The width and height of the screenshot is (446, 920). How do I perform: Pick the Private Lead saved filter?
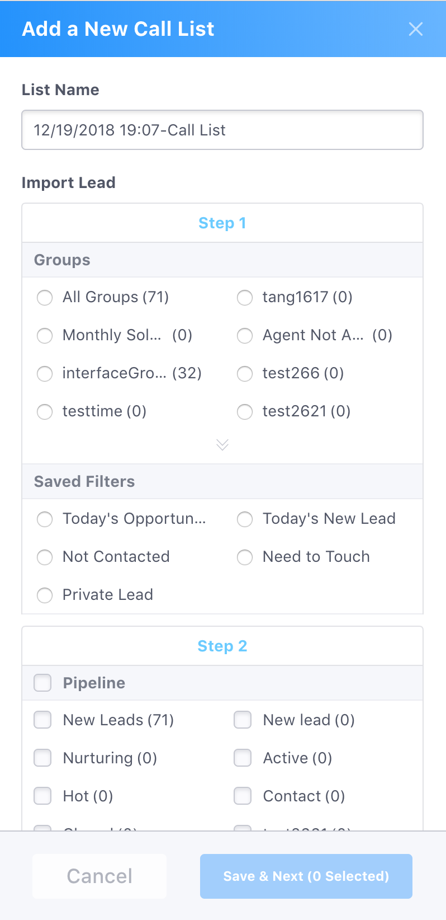click(45, 595)
